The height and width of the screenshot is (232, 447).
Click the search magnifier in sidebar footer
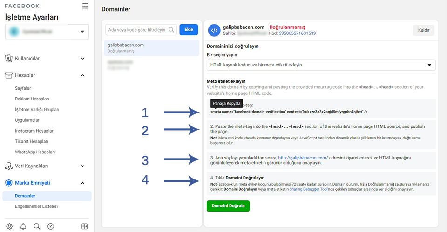point(37,226)
